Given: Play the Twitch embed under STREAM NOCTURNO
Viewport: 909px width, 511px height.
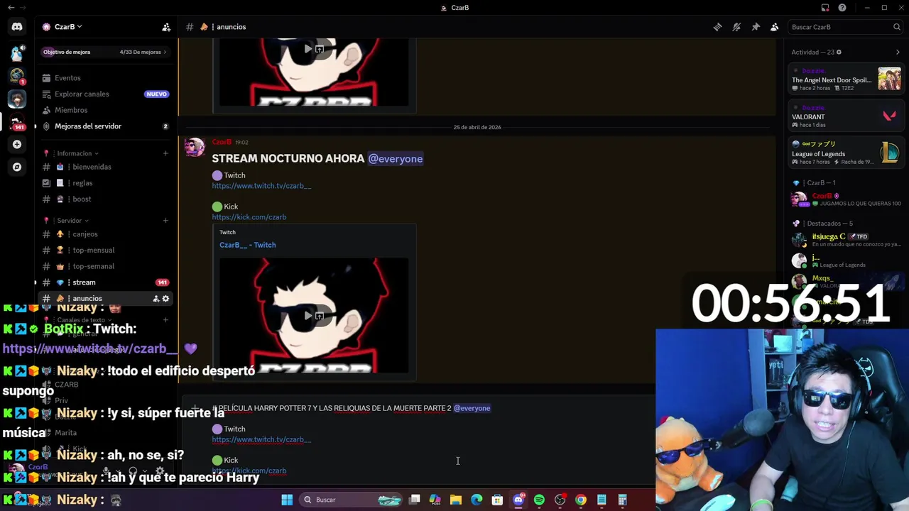Looking at the screenshot, I should (307, 315).
